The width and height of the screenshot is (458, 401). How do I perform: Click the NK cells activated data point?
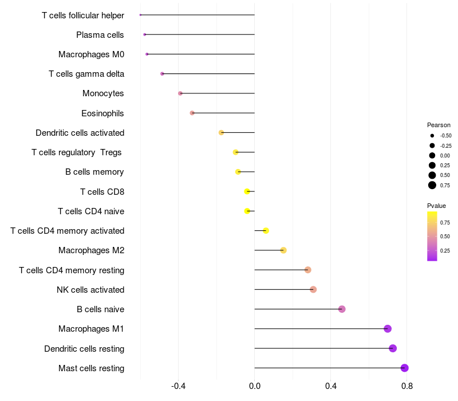tap(313, 290)
